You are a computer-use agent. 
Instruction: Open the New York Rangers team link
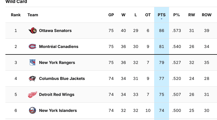coord(57,63)
